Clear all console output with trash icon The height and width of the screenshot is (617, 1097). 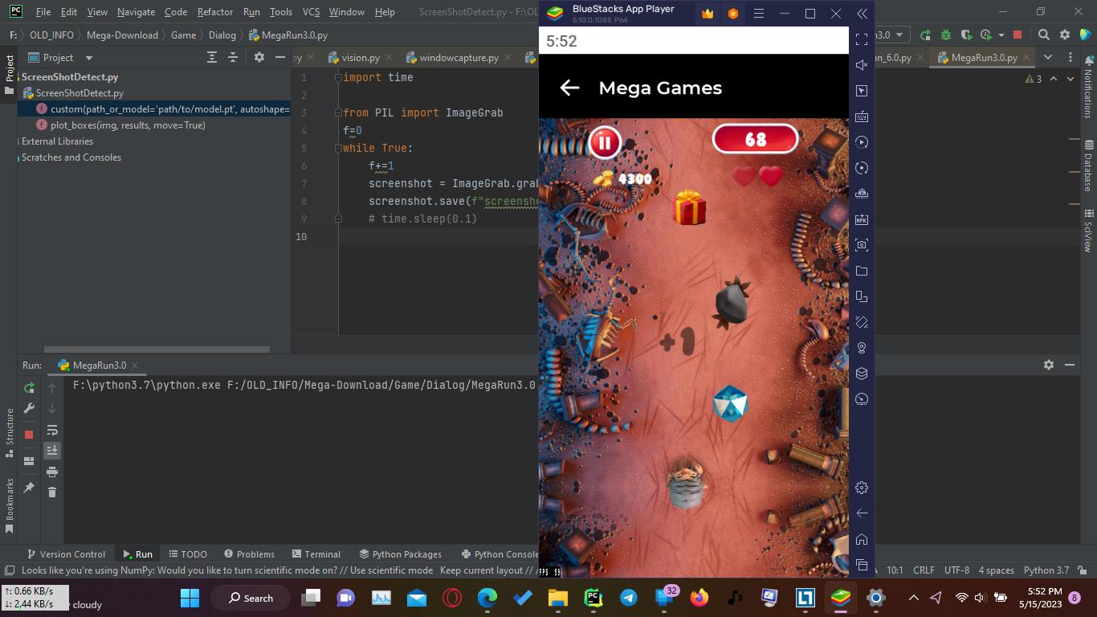(x=52, y=492)
